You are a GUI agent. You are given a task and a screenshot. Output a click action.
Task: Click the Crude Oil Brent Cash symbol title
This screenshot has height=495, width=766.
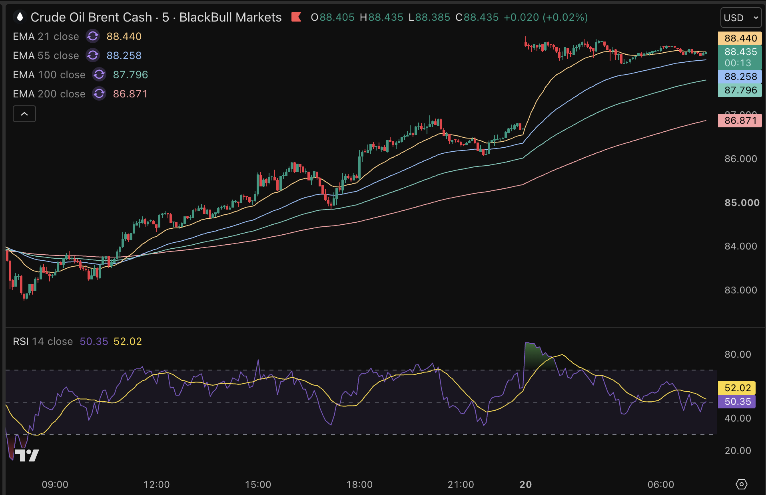tap(91, 17)
